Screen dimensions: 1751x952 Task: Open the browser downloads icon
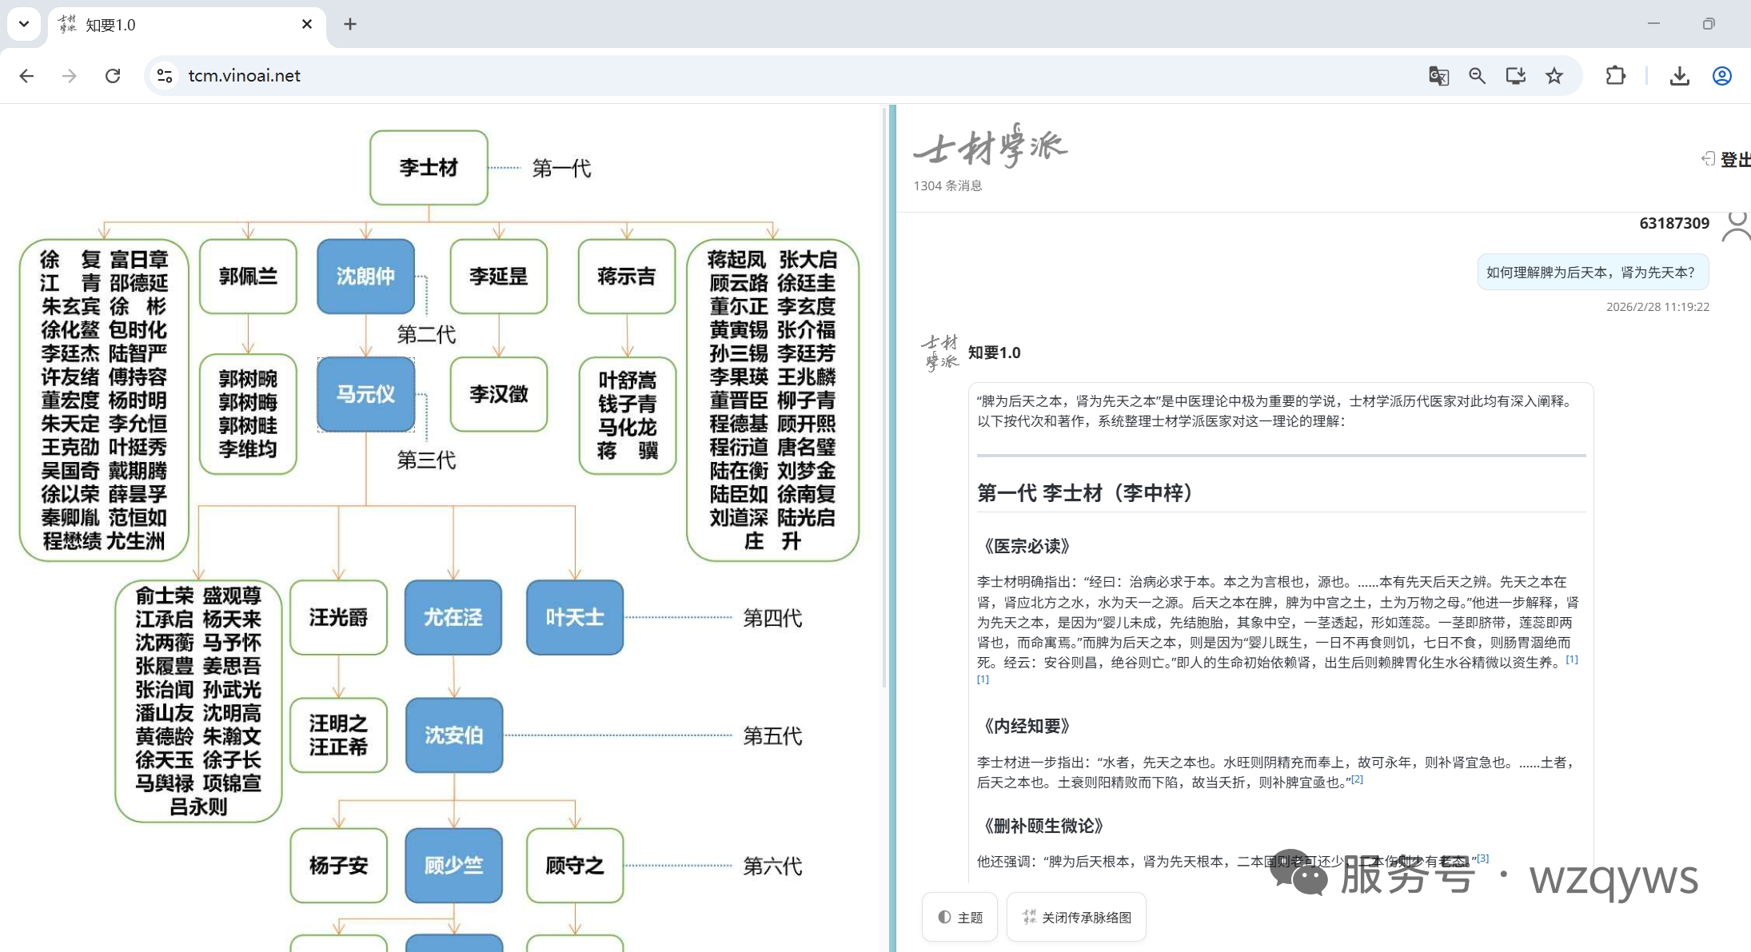1679,76
